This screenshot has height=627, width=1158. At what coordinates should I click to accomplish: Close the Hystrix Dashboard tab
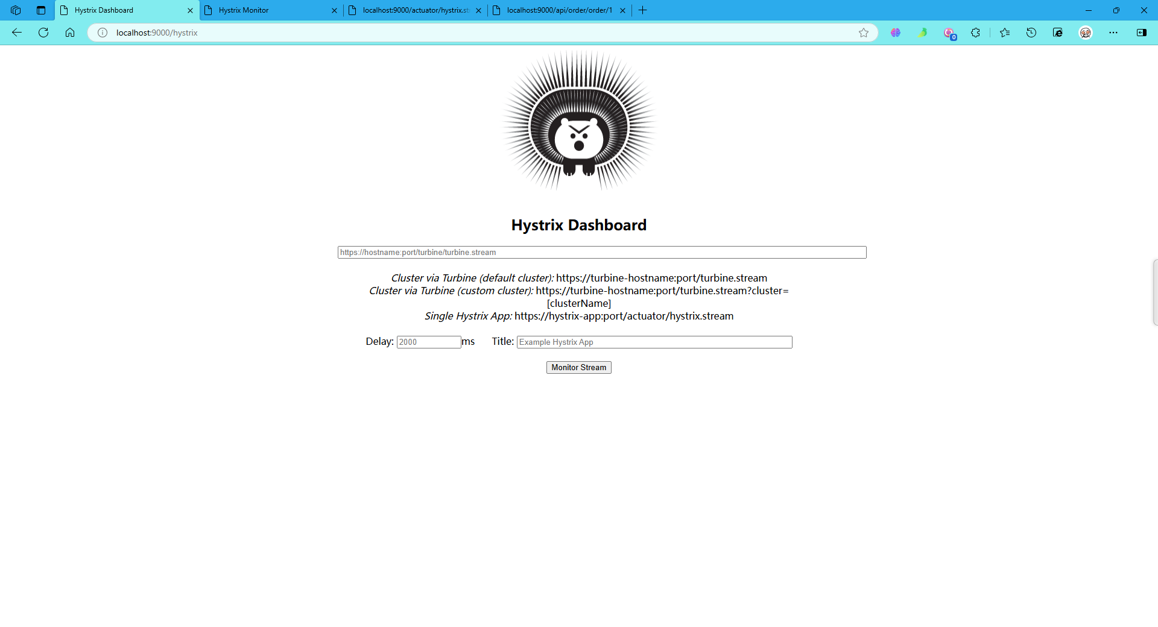[190, 10]
